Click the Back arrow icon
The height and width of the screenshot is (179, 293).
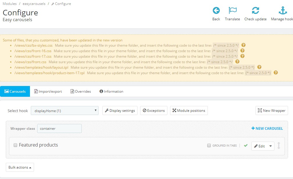(216, 11)
